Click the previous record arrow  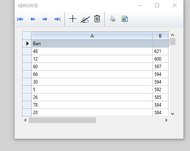pyautogui.click(x=33, y=19)
